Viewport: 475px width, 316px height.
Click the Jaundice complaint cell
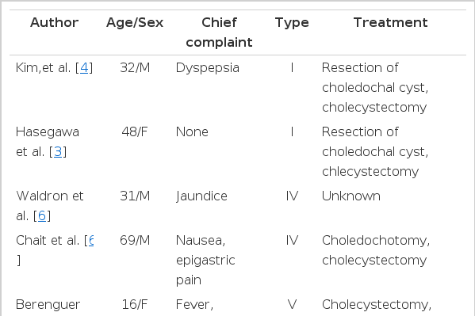[x=201, y=196]
